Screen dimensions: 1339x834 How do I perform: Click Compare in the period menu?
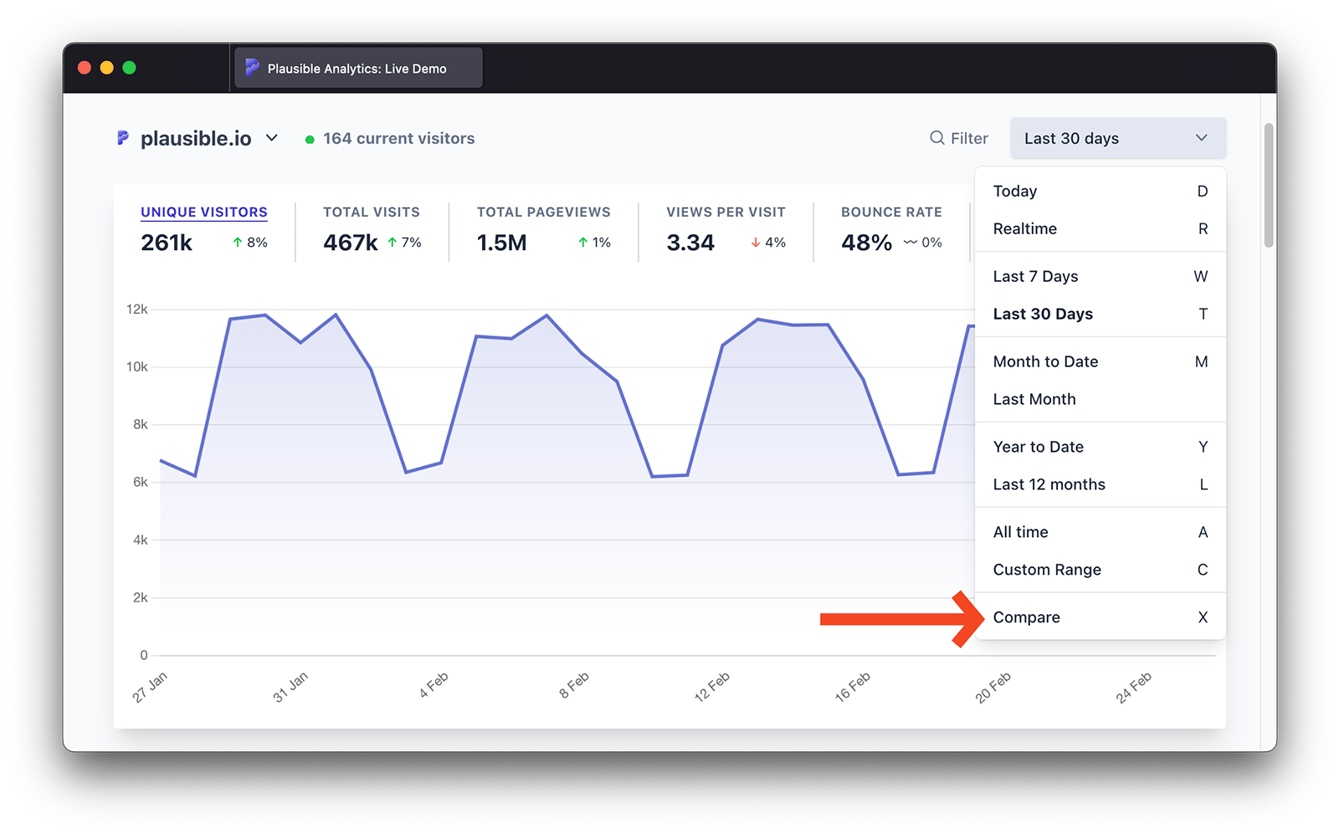click(1100, 617)
